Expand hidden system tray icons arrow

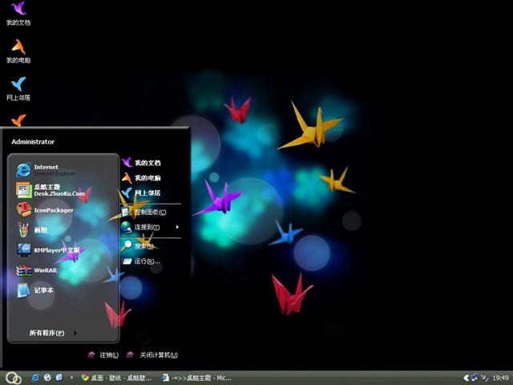point(467,378)
